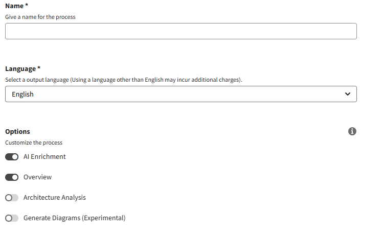Open the Language dropdown
Image resolution: width=384 pixels, height=235 pixels.
180,94
